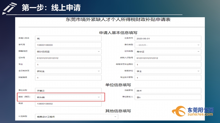Screen dimensions: 220x123
Task: Focus the 手机号 field with 13800138000
Action: tap(68, 45)
